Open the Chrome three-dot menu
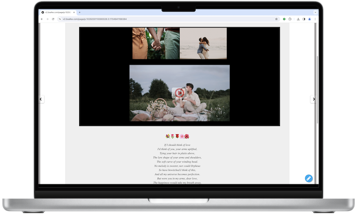 315,19
